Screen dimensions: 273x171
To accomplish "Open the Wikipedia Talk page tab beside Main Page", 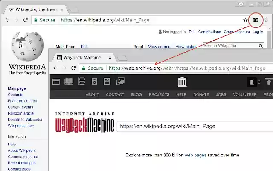I will pyautogui.click(x=84, y=47).
